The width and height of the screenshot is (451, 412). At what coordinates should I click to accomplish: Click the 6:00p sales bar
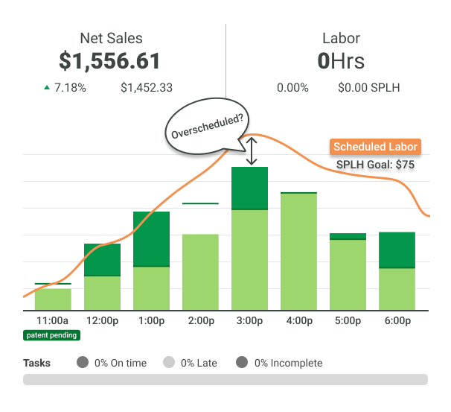click(x=397, y=271)
